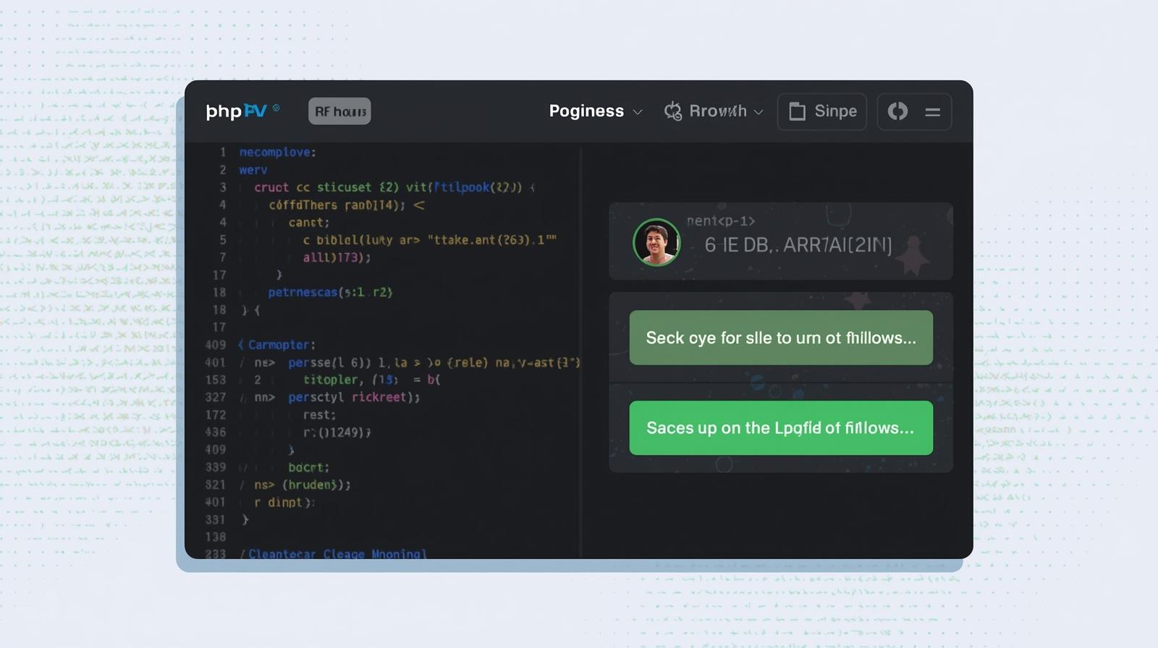Click the RF hours badge
Screen dimensions: 1158x648
tap(339, 111)
